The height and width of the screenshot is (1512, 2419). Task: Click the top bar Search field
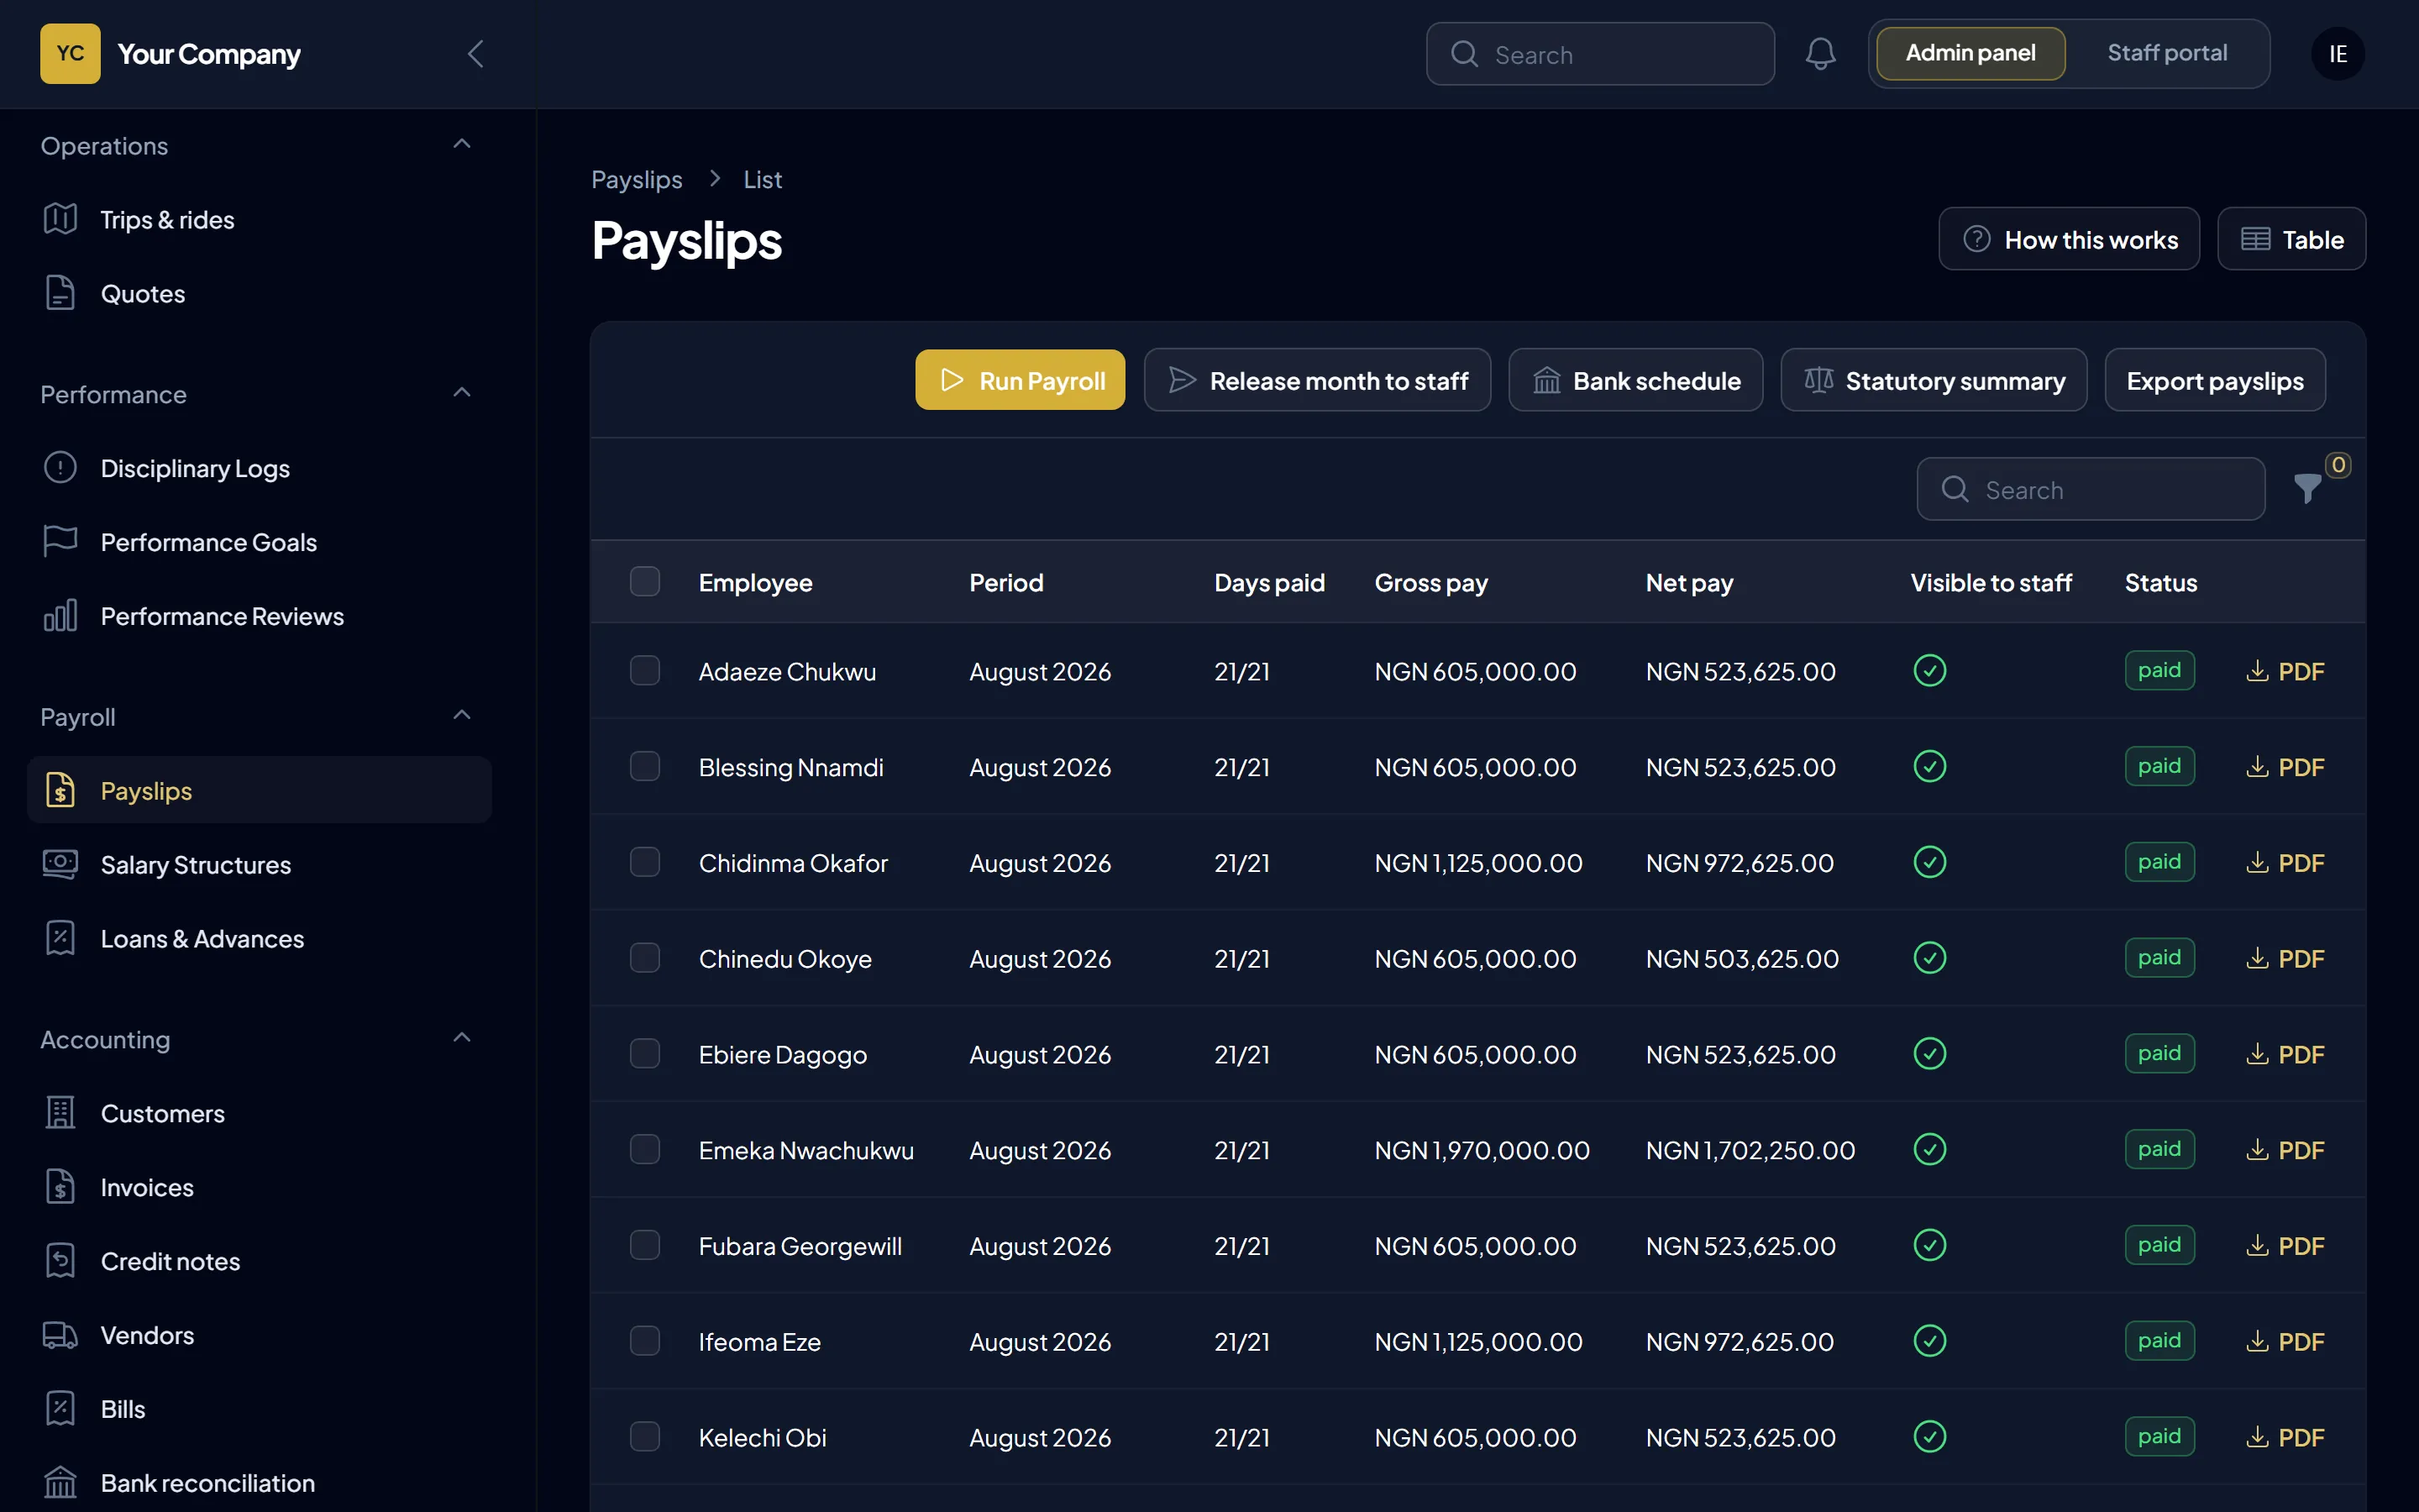coord(1600,54)
